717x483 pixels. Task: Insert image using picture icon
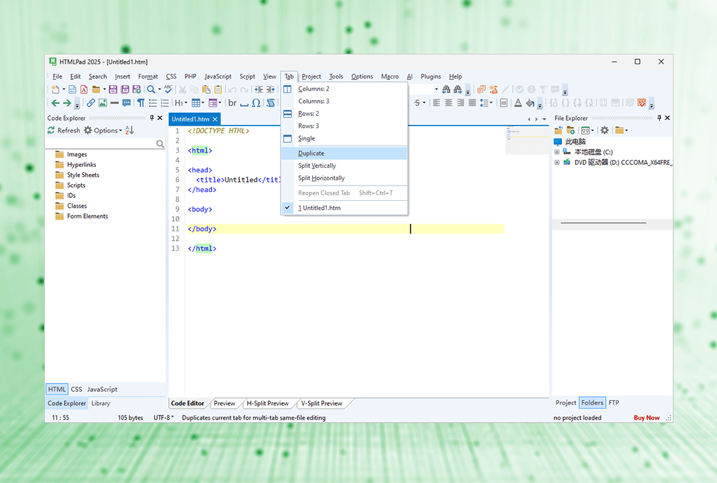(x=103, y=103)
